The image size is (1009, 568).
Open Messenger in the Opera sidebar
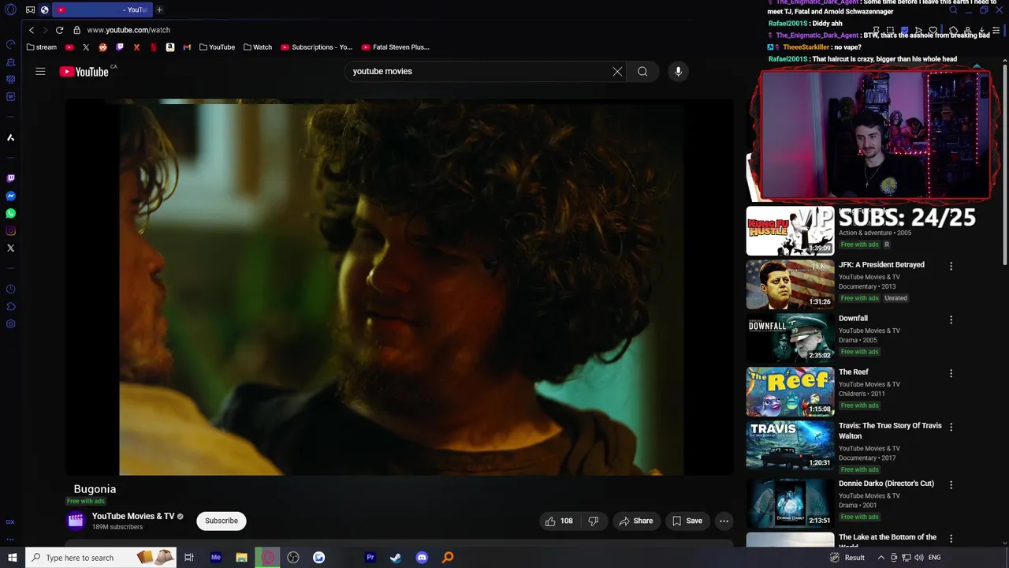[x=10, y=196]
